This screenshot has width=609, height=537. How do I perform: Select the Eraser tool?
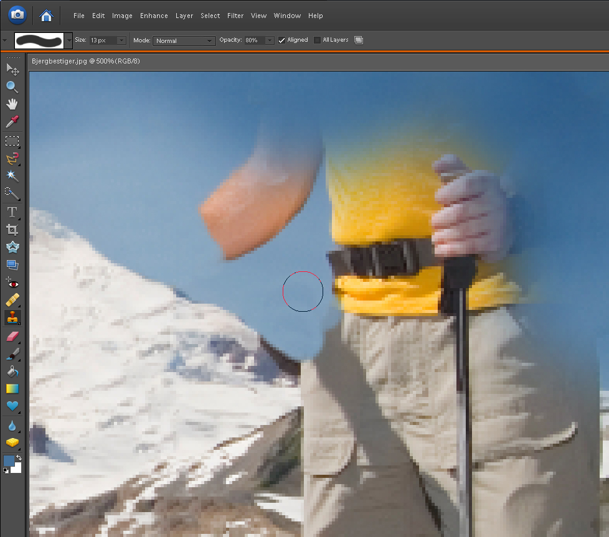point(12,337)
